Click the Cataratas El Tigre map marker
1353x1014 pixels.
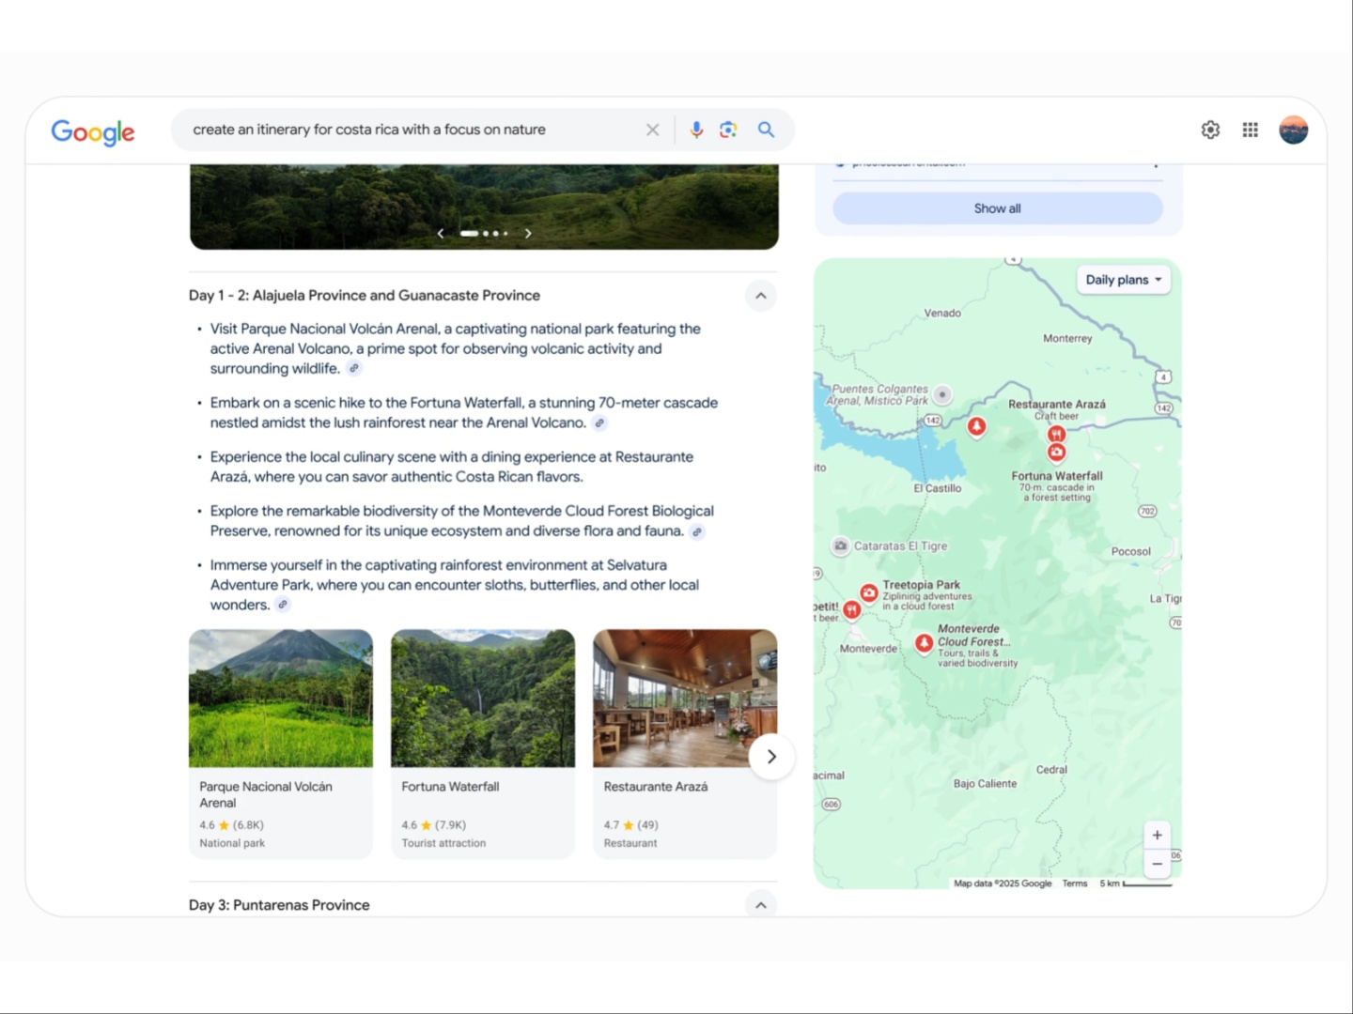coord(841,545)
